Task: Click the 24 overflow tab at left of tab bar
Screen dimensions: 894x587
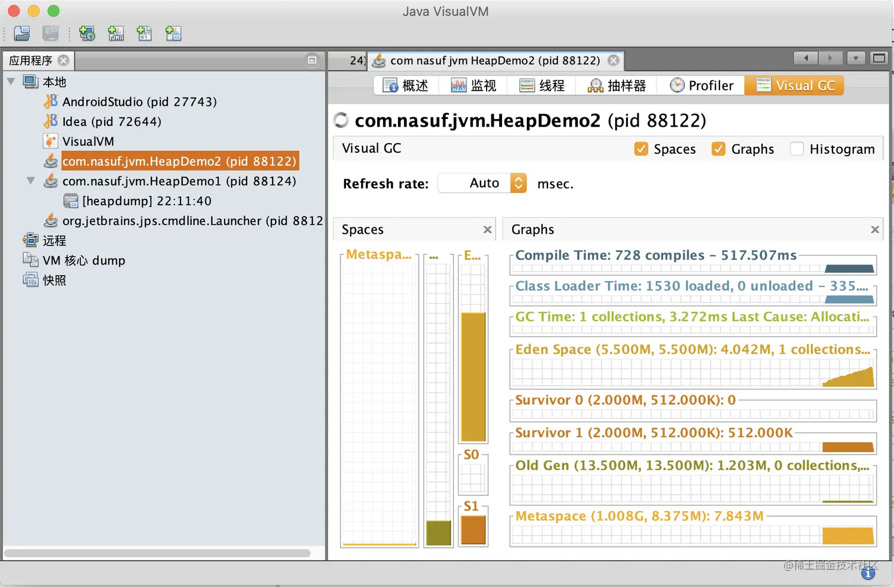Action: (x=348, y=60)
